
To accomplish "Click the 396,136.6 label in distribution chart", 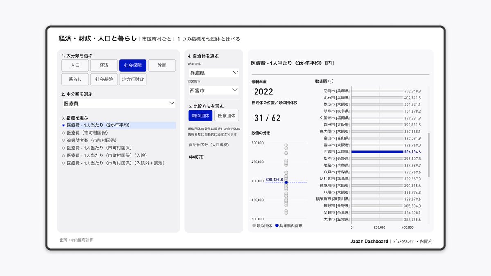I will (x=274, y=180).
